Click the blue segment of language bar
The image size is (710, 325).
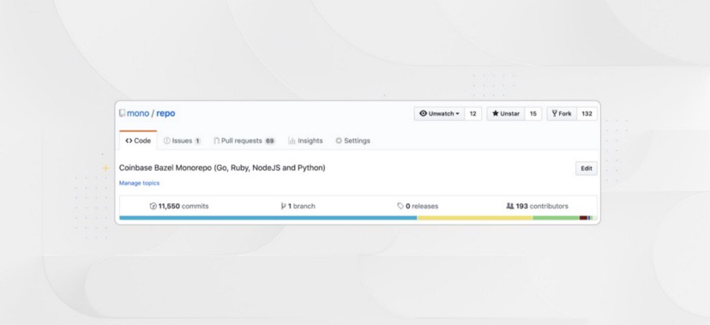[x=268, y=218]
